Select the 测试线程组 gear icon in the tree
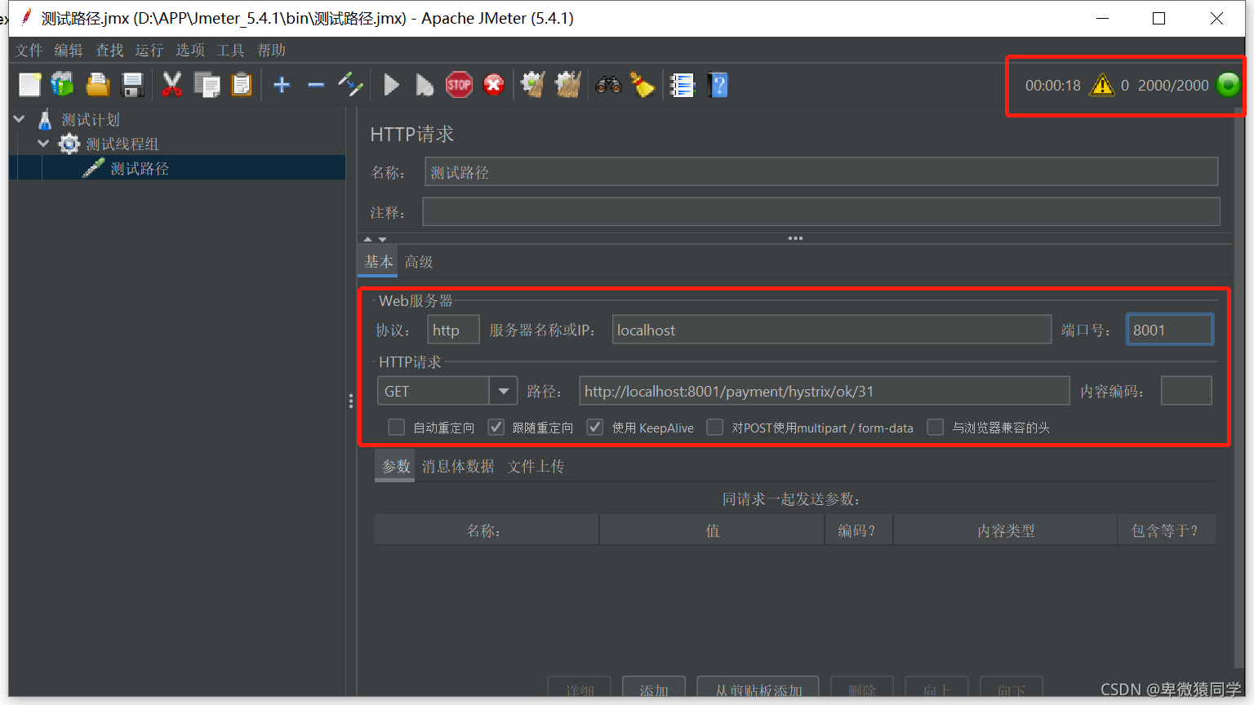1254x705 pixels. click(x=69, y=144)
